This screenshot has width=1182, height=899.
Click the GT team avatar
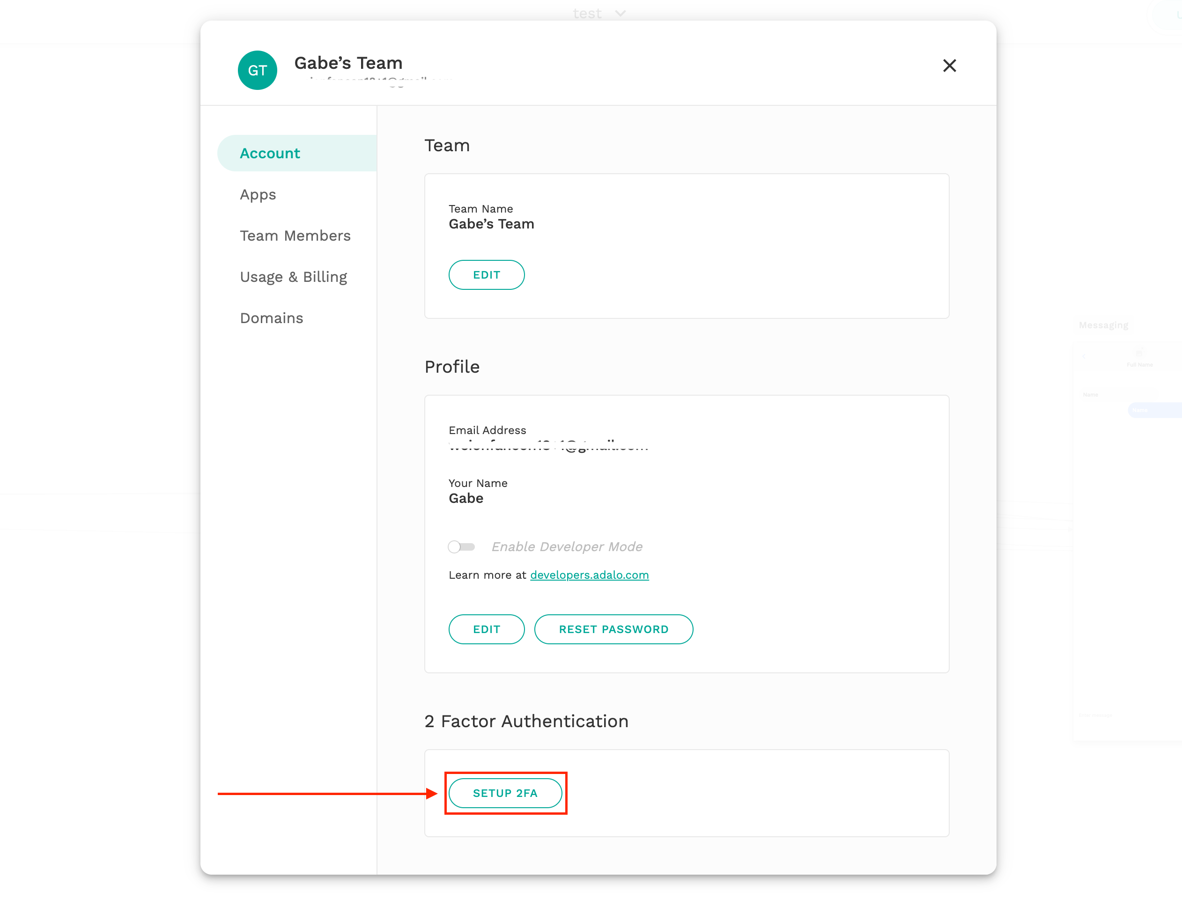pos(258,70)
